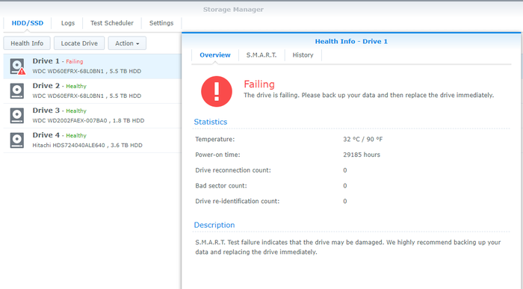Image resolution: width=523 pixels, height=289 pixels.
Task: Click the Health Info button
Action: coord(27,43)
